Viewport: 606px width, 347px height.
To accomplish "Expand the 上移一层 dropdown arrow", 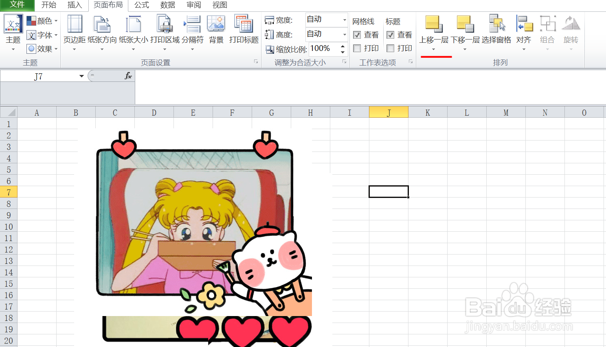I will point(434,49).
